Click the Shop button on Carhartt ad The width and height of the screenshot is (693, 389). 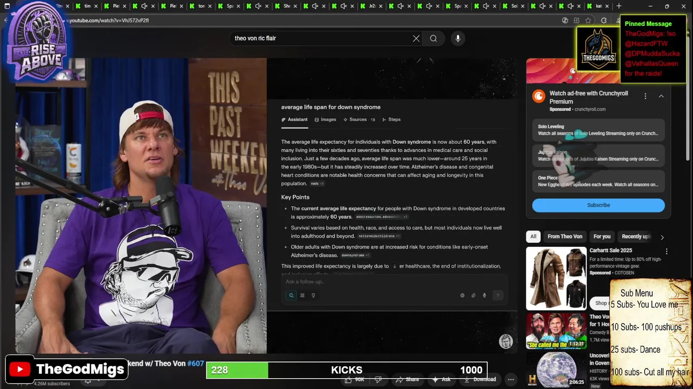[x=600, y=303]
